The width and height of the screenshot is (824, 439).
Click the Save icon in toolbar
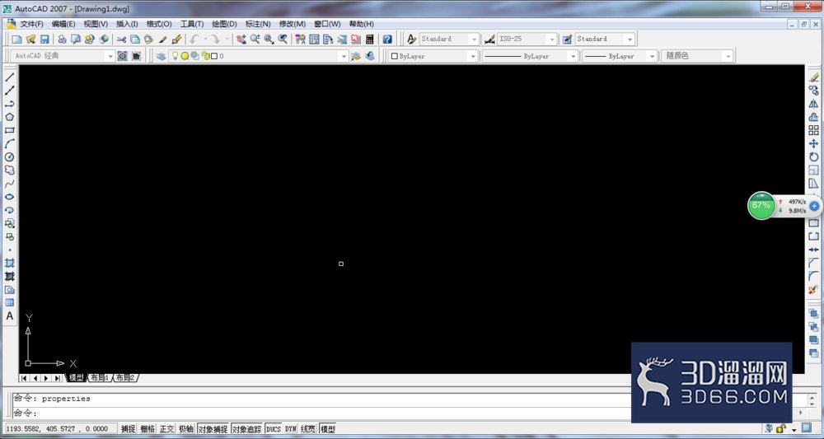pyautogui.click(x=44, y=39)
